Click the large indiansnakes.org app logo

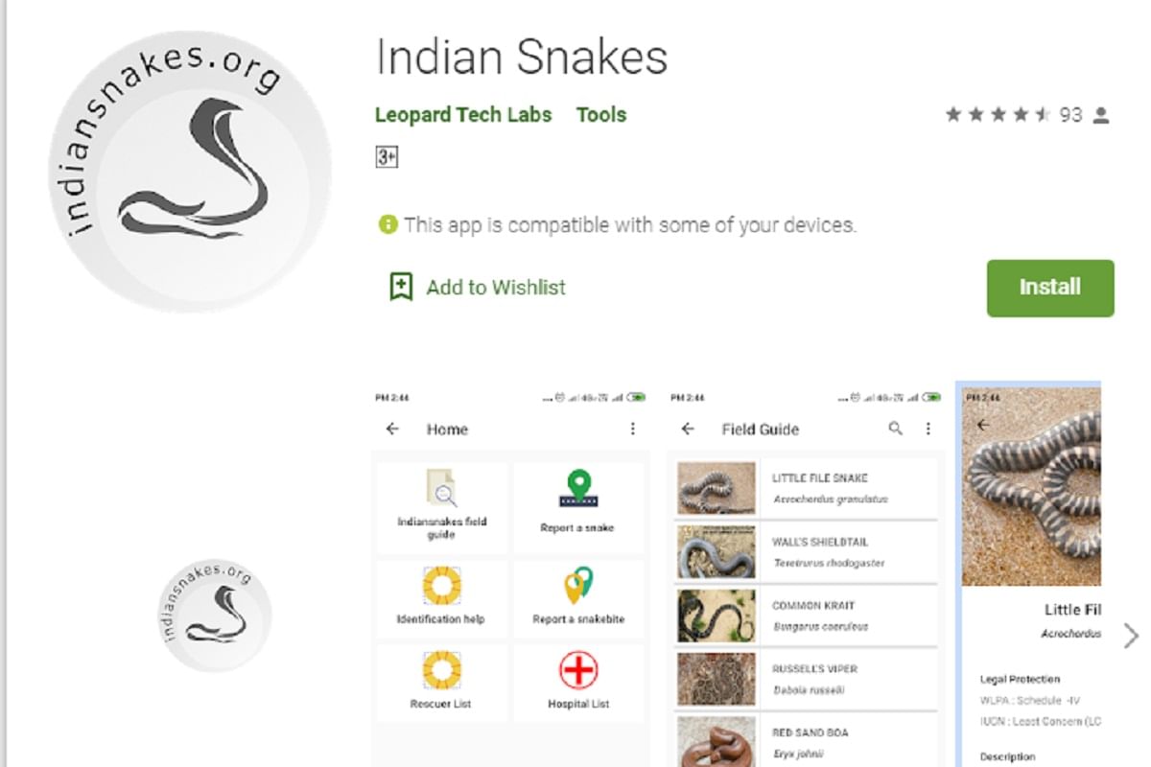(x=190, y=171)
